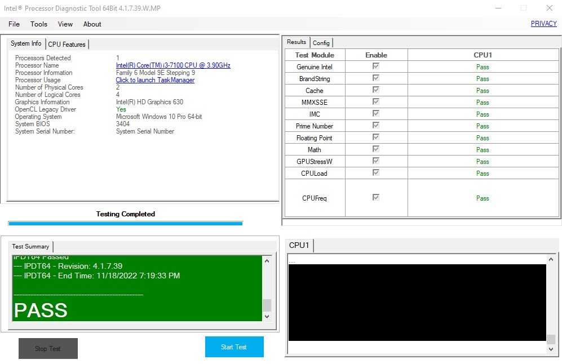Click the Enable column header

376,55
